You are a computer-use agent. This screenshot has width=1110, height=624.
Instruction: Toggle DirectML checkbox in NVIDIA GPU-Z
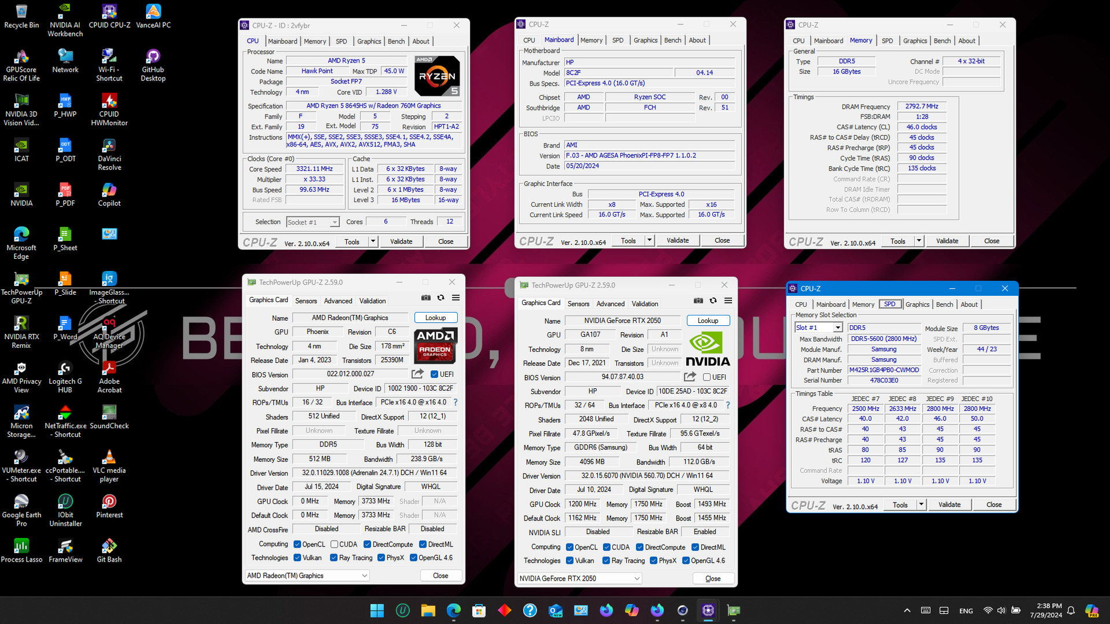point(695,547)
